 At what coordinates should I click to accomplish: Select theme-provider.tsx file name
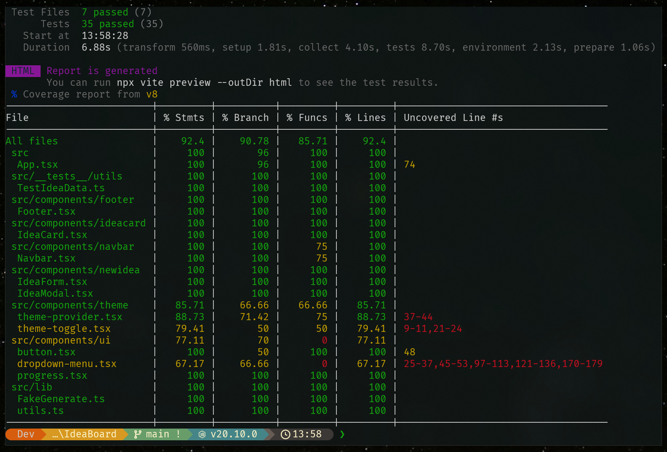tap(70, 317)
